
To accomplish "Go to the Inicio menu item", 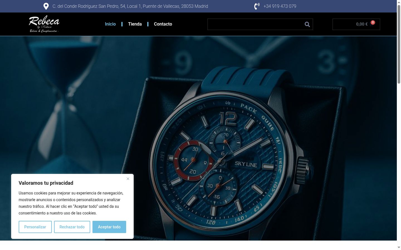I will click(x=110, y=24).
